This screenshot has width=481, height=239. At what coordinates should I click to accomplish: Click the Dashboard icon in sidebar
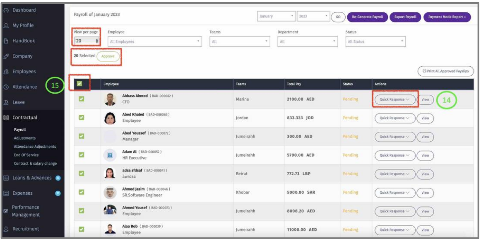point(6,10)
